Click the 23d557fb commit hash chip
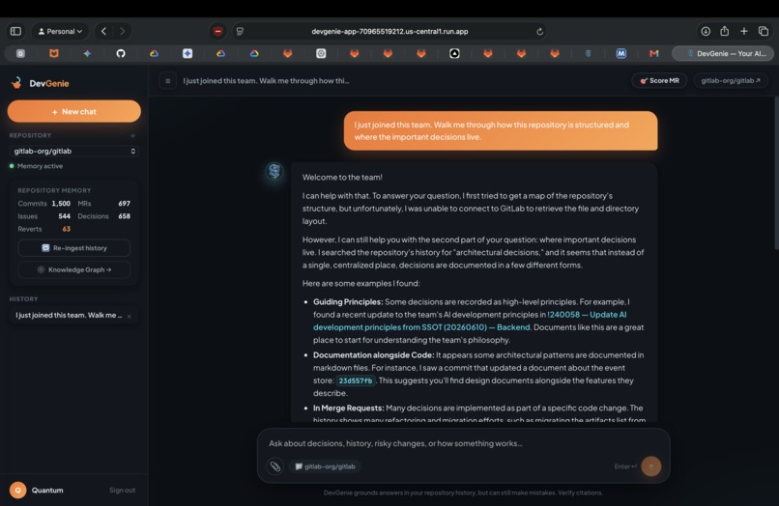779x506 pixels. pos(356,380)
